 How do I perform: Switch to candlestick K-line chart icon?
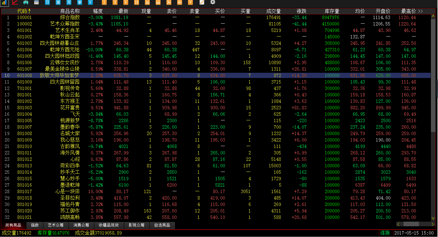26,2
